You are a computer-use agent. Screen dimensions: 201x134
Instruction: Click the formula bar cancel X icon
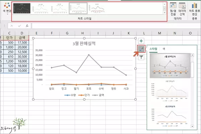[x=12, y=26]
